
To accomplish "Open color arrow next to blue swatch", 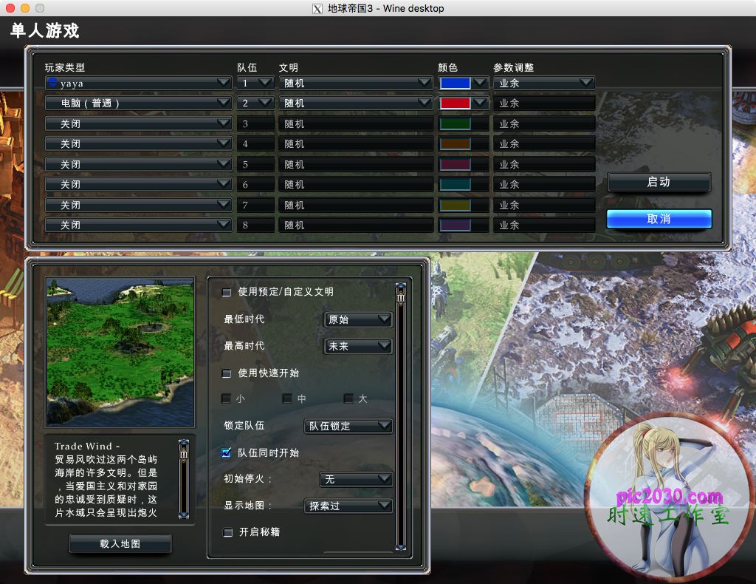I will tap(480, 83).
